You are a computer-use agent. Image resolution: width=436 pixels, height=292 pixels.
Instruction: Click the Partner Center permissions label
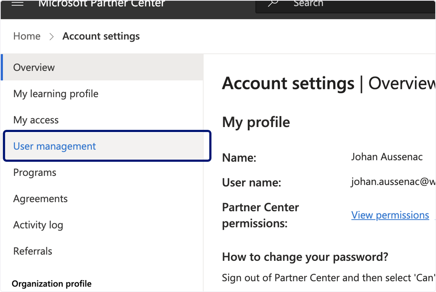(x=261, y=215)
